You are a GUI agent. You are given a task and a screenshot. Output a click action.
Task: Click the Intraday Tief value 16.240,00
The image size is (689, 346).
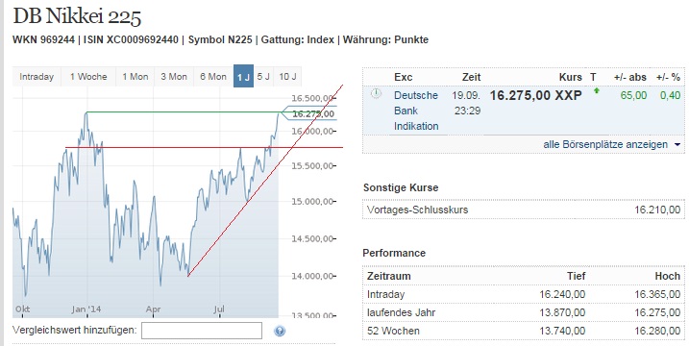562,294
